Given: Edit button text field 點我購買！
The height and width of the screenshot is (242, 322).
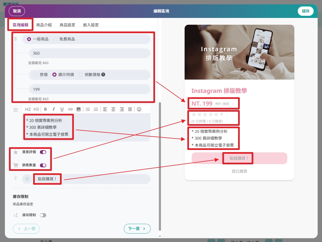Looking at the screenshot, I should click(91, 179).
